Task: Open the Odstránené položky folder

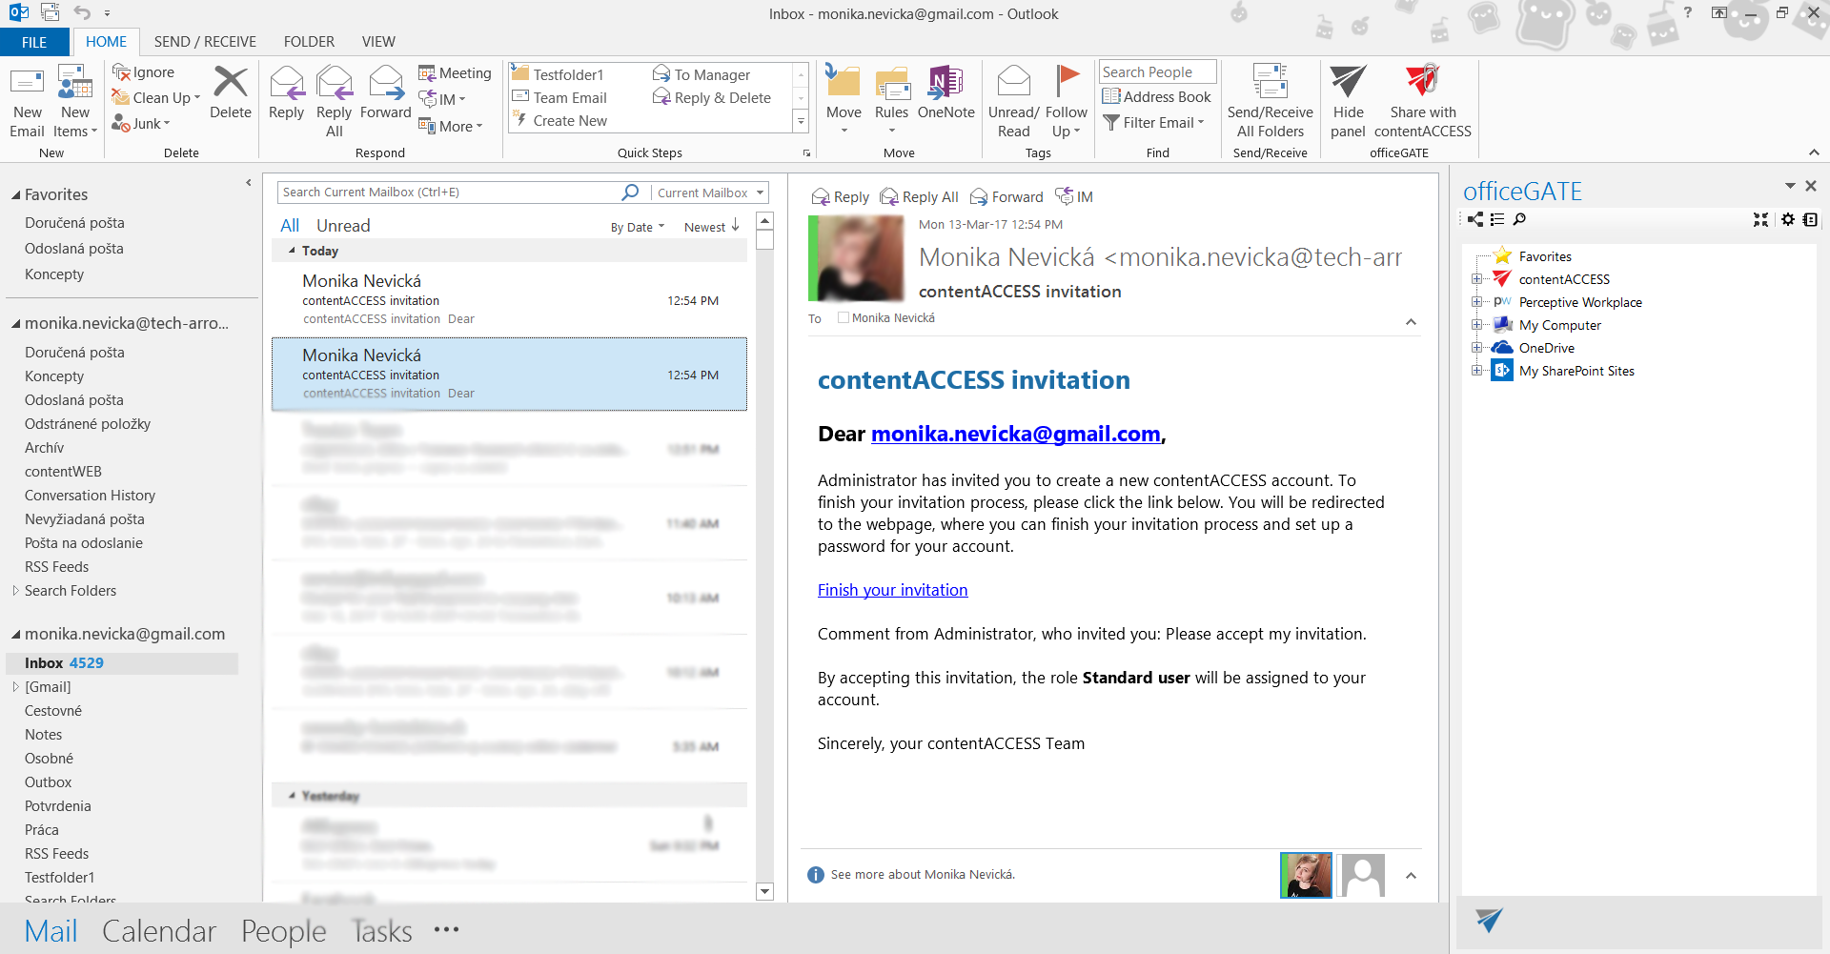Action: coord(88,424)
